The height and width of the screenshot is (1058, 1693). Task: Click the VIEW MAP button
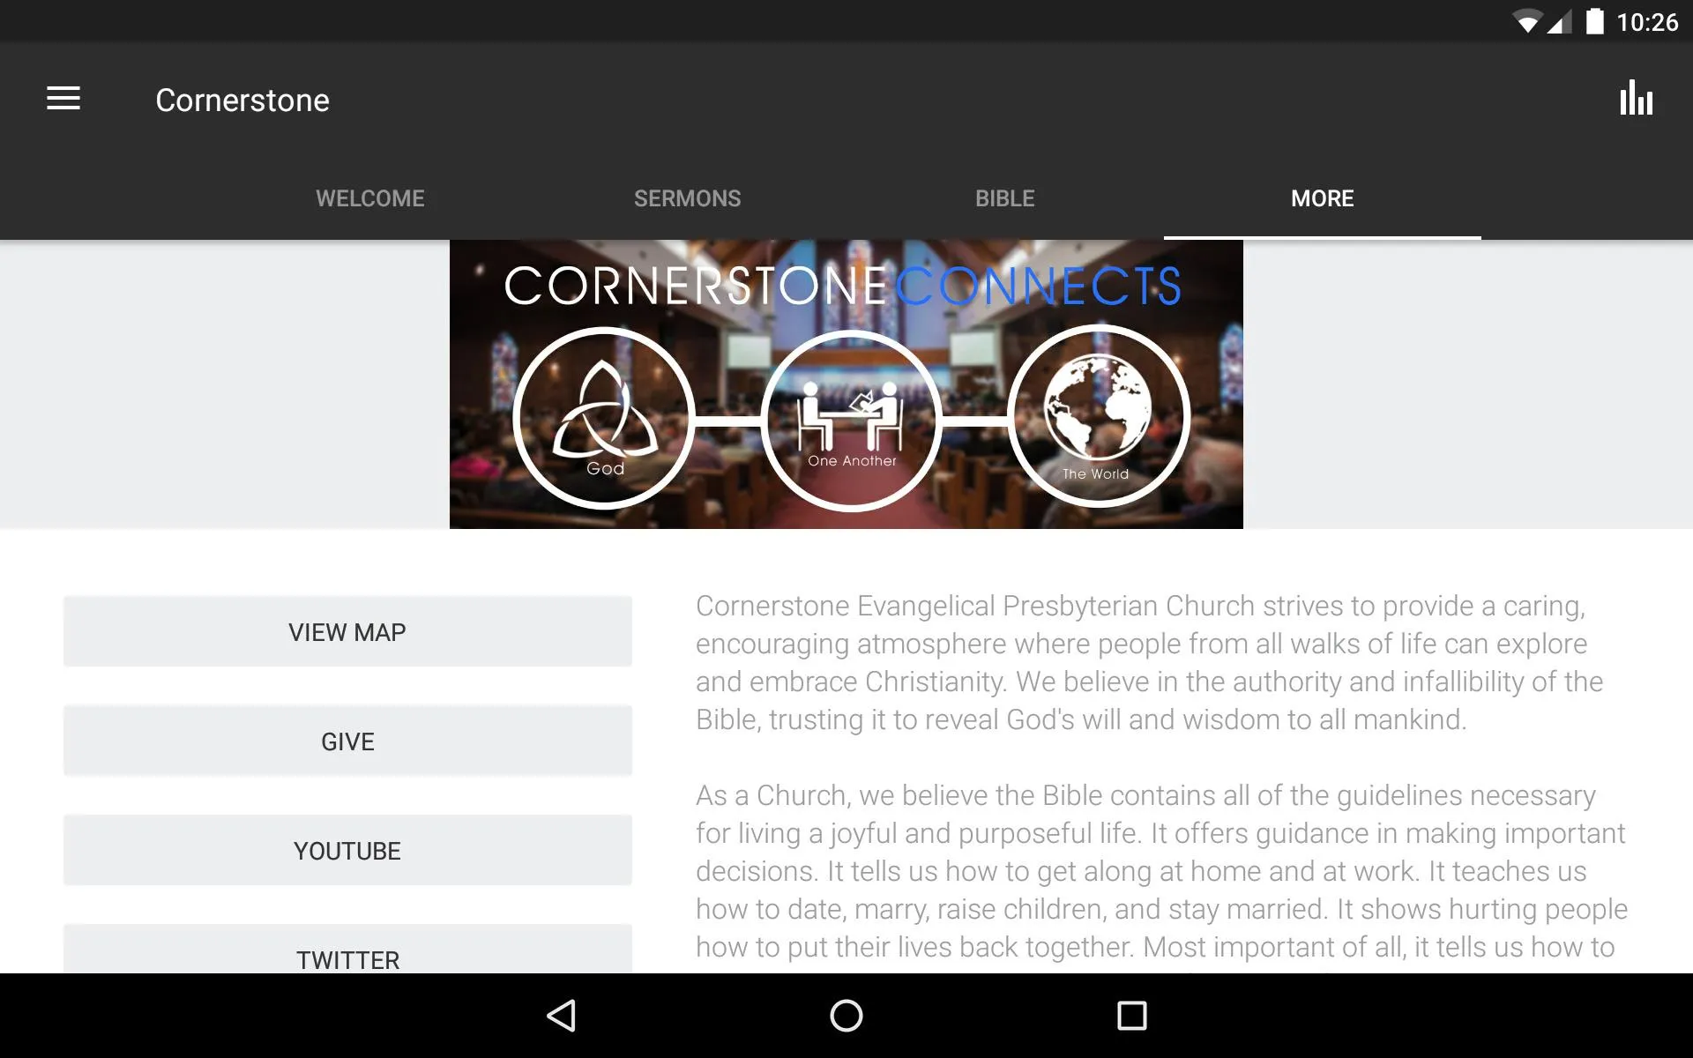click(347, 631)
